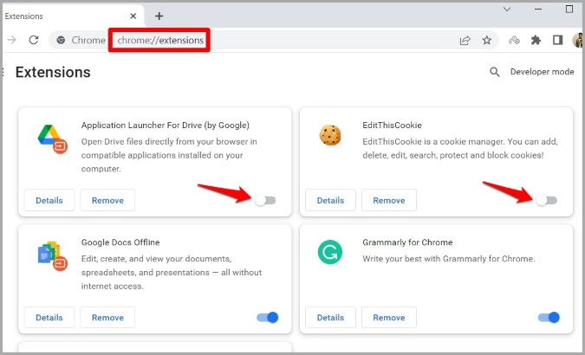Image resolution: width=585 pixels, height=355 pixels.
Task: Maximize the Chrome window
Action: click(569, 9)
